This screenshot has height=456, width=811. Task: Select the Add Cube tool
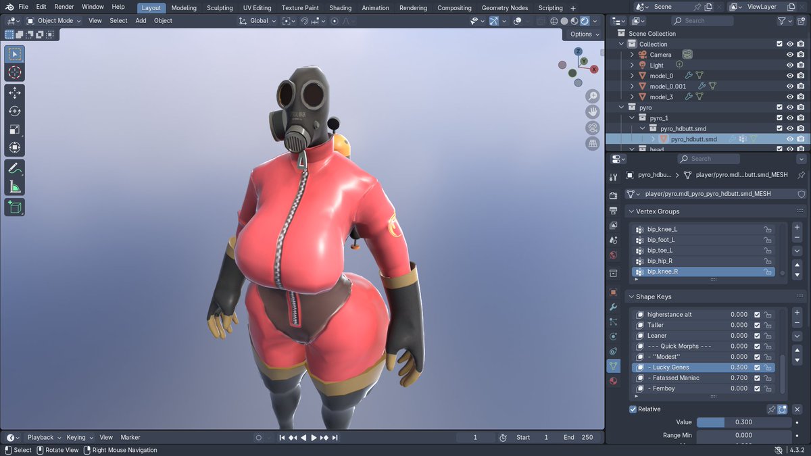coord(15,207)
